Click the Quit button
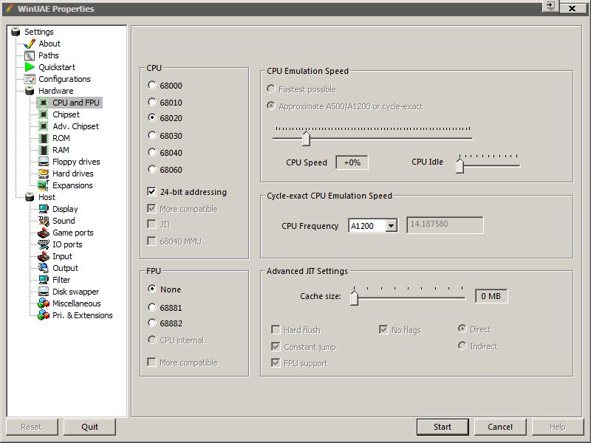 coord(89,427)
